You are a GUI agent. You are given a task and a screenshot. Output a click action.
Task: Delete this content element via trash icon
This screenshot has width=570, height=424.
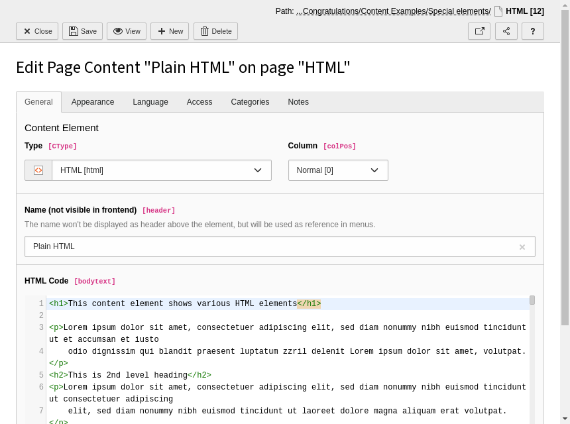[215, 31]
